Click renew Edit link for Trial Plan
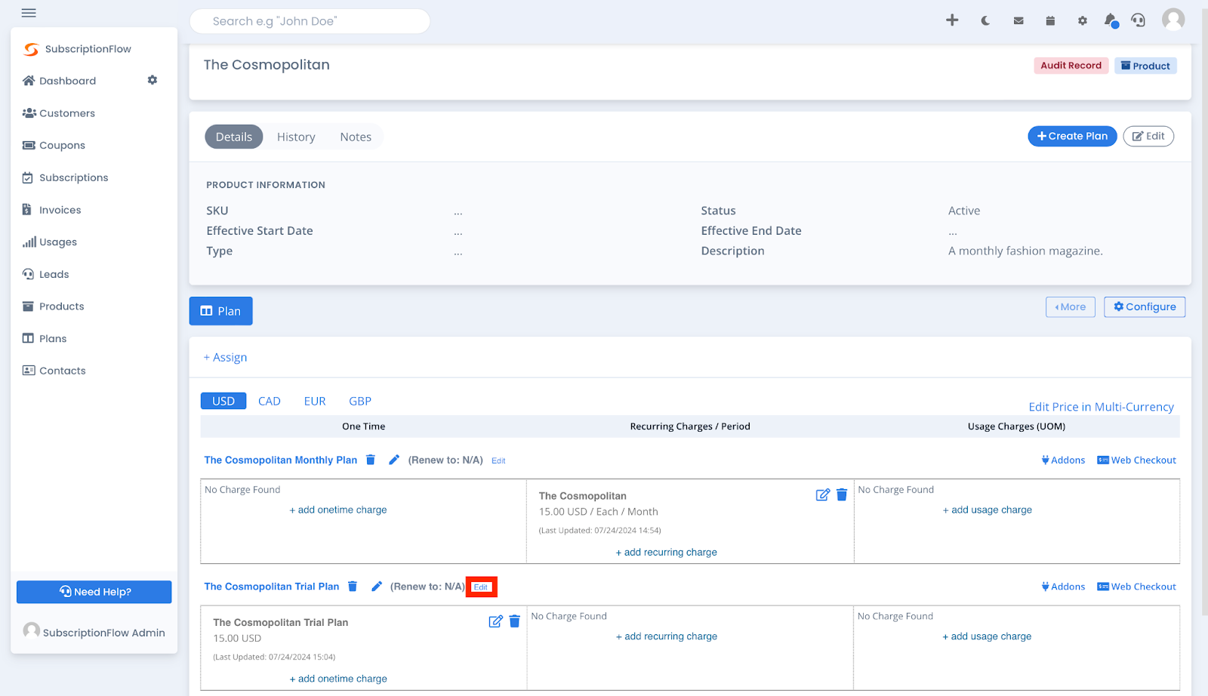The height and width of the screenshot is (696, 1208). pyautogui.click(x=481, y=587)
